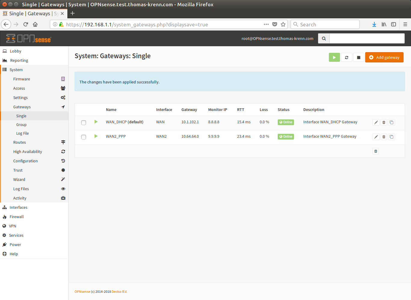This screenshot has height=300, width=411.
Task: Expand the Interfaces sidebar section
Action: click(x=18, y=207)
